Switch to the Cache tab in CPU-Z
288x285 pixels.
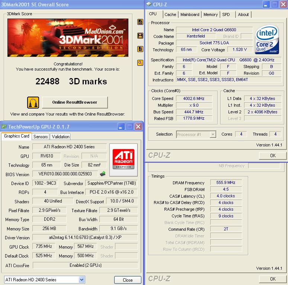coord(170,14)
